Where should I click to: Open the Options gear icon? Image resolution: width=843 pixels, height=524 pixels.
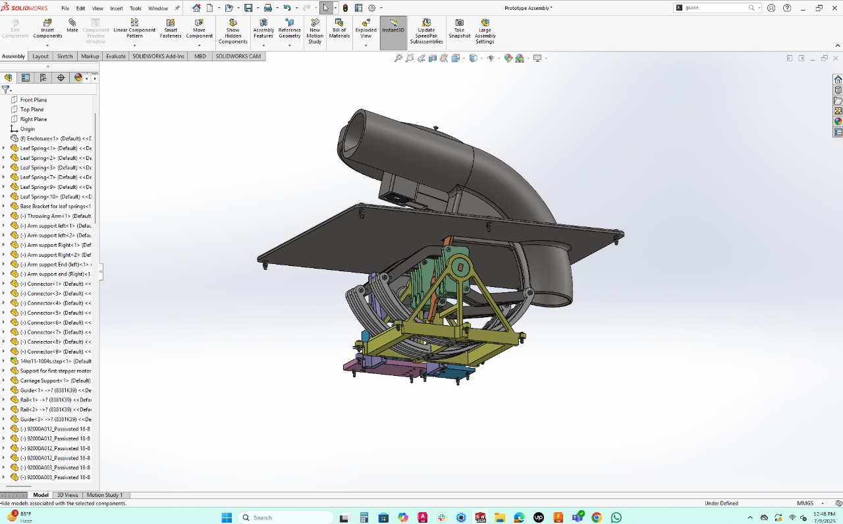(372, 8)
